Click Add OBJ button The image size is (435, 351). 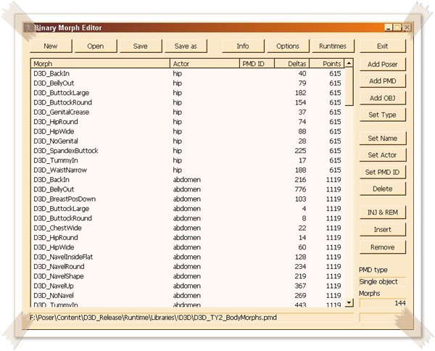(383, 98)
